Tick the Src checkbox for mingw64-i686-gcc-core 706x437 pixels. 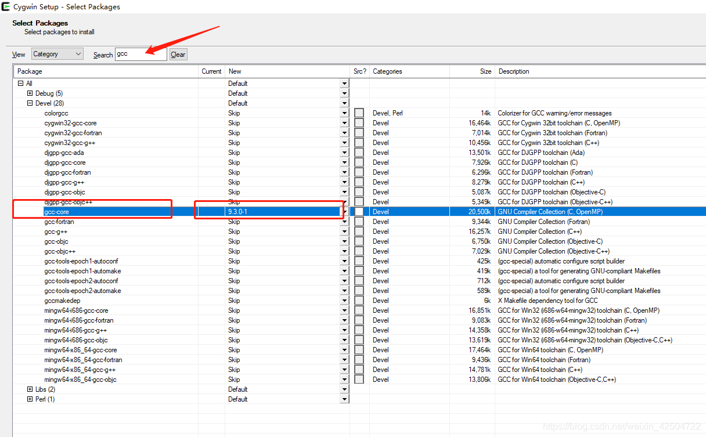point(359,310)
